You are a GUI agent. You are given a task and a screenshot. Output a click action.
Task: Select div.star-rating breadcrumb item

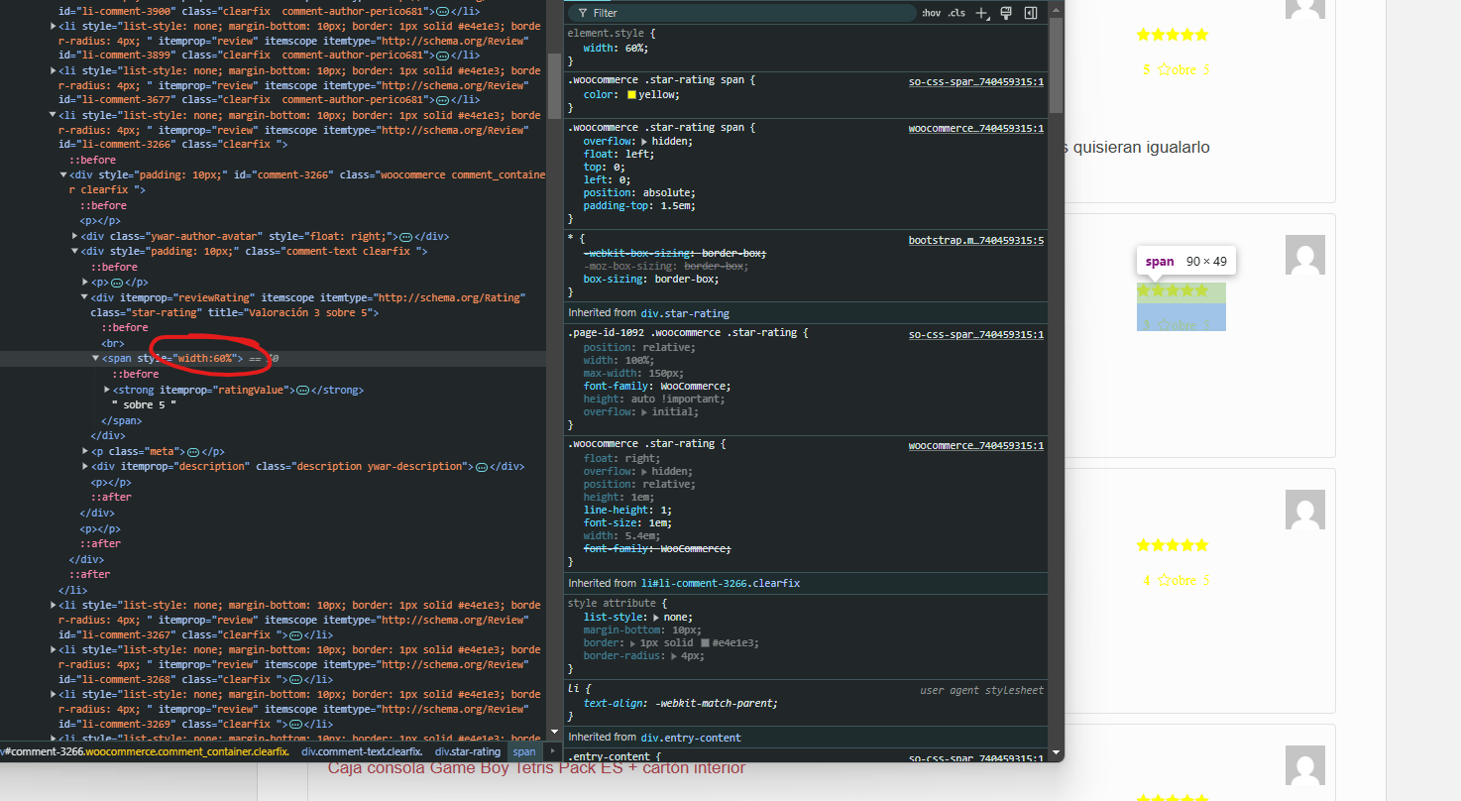pos(468,751)
